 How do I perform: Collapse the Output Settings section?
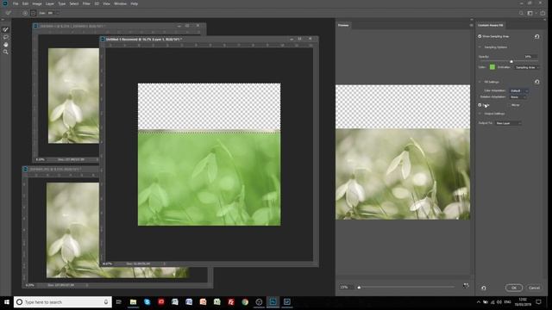[x=480, y=114]
